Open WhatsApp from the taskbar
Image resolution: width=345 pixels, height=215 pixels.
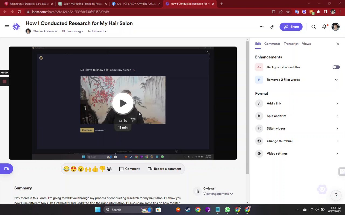click(x=227, y=210)
